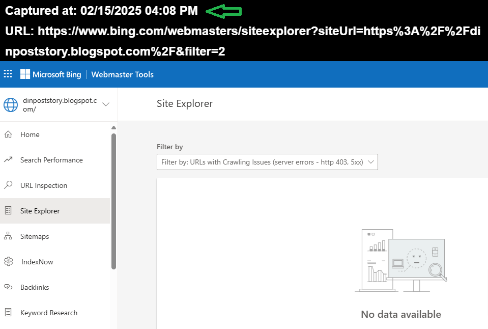The height and width of the screenshot is (329, 488).
Task: Open the app launcher grid icon
Action: tap(8, 74)
